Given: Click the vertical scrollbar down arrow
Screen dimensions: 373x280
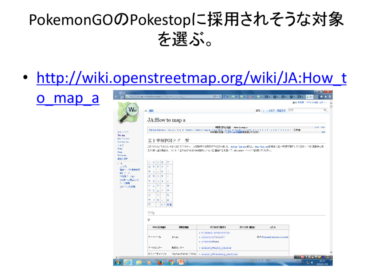Looking at the screenshot, I should [x=331, y=252].
